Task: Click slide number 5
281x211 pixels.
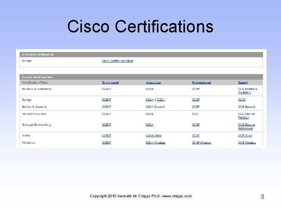Action: pos(263,197)
